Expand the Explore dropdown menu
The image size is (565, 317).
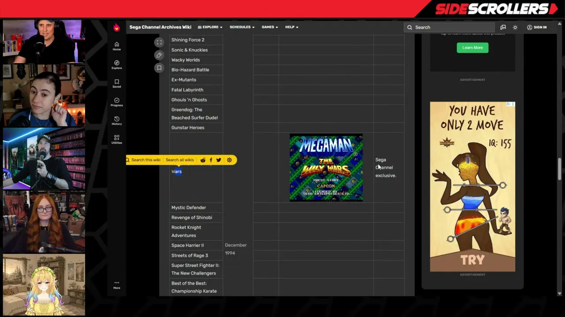click(x=210, y=27)
